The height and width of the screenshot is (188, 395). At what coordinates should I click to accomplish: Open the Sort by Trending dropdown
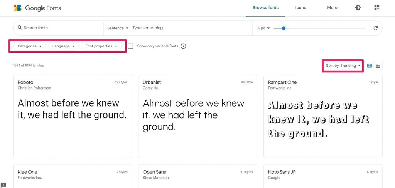click(343, 66)
